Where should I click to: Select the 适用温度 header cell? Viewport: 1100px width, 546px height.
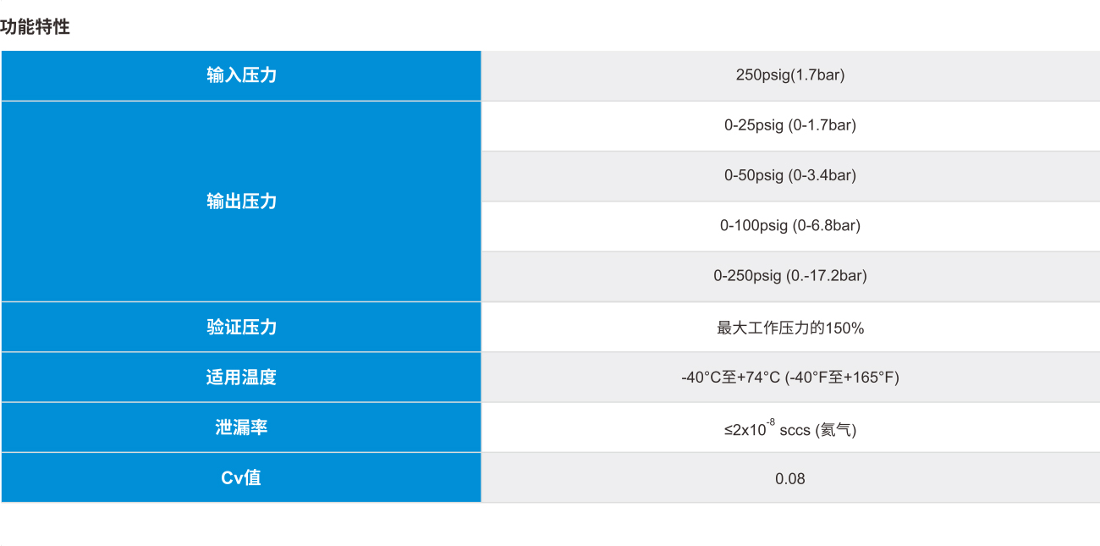click(241, 378)
